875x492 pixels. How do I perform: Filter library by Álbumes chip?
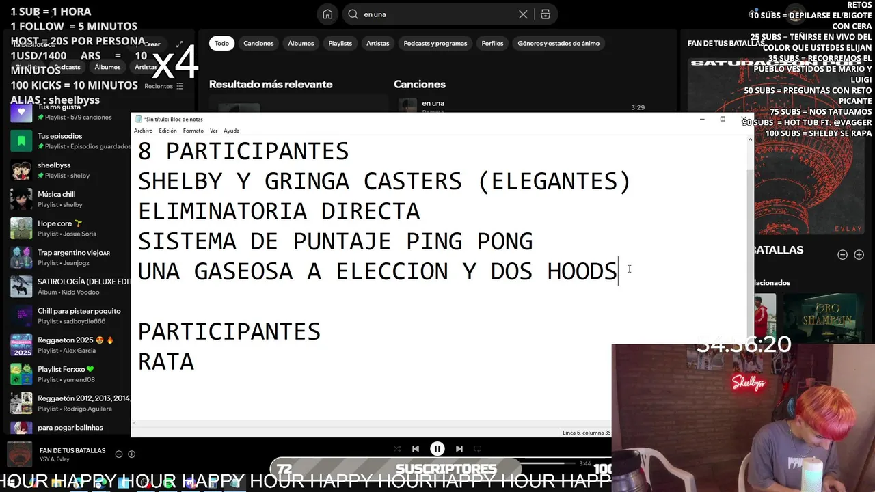[107, 67]
